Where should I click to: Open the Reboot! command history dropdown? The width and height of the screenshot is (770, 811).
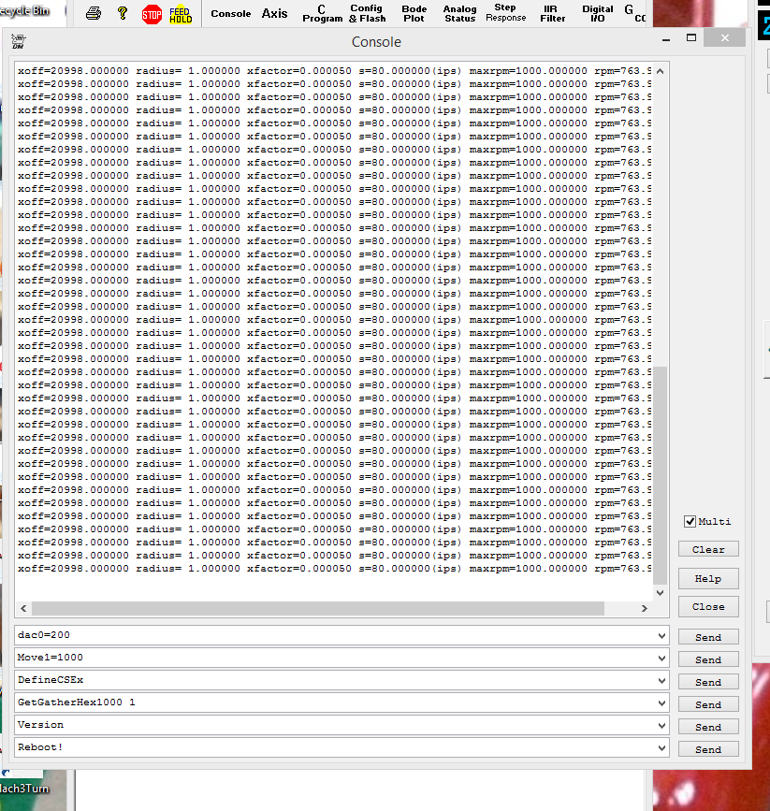coord(662,747)
